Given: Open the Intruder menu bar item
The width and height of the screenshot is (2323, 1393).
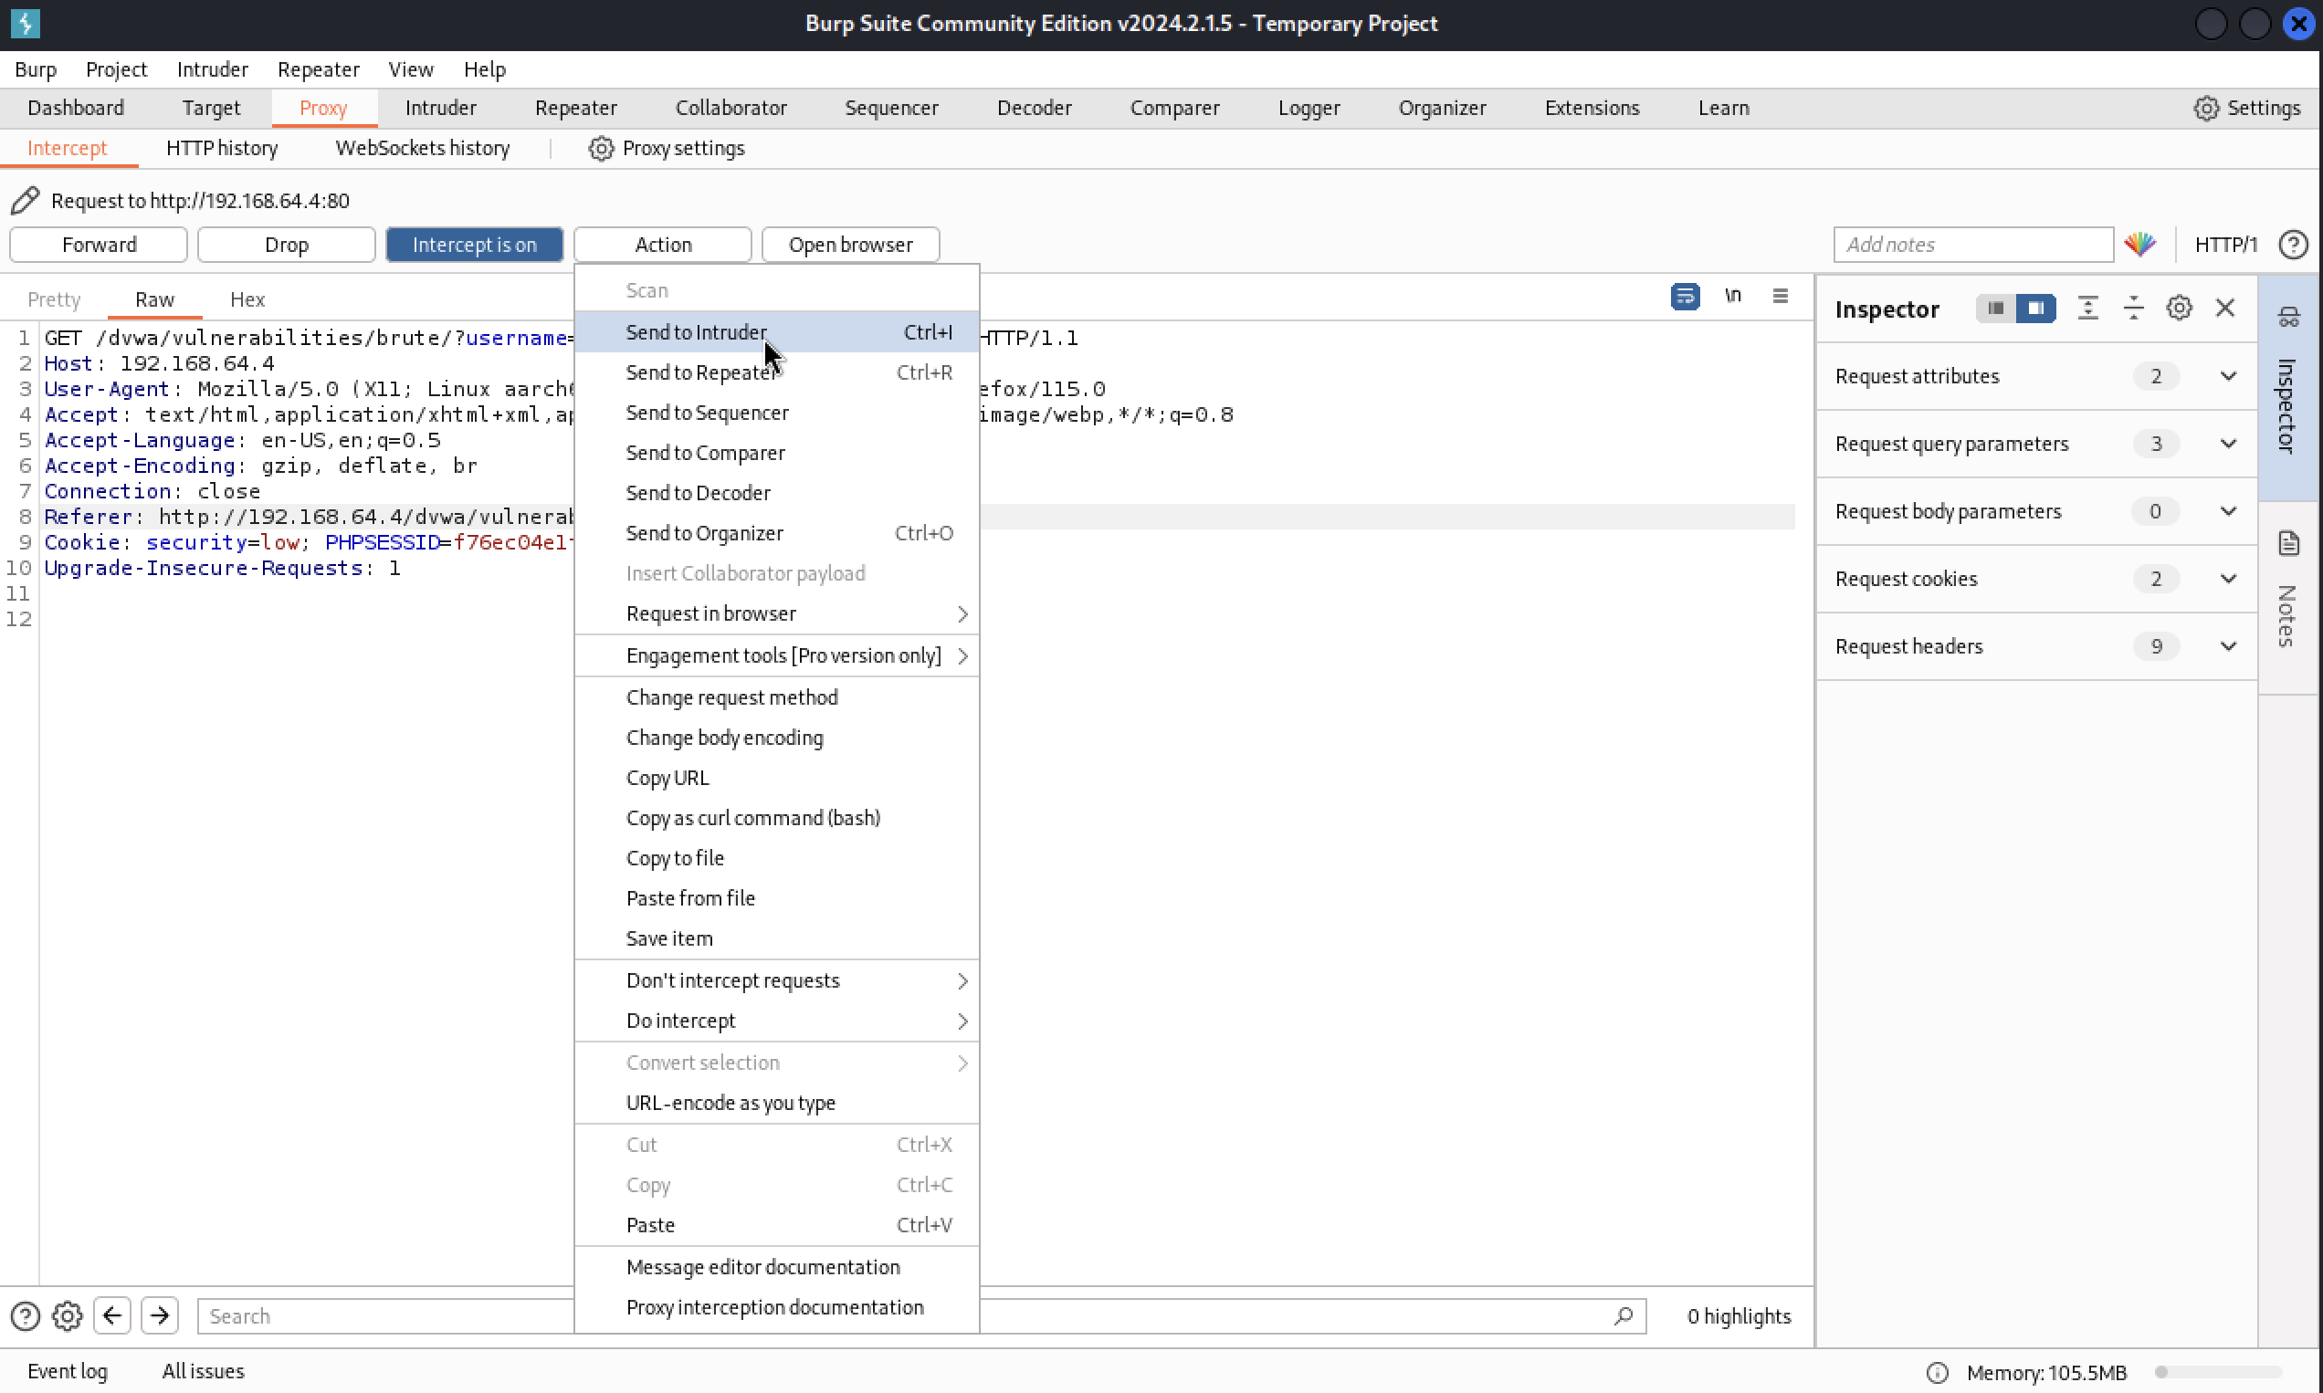Looking at the screenshot, I should click(212, 69).
